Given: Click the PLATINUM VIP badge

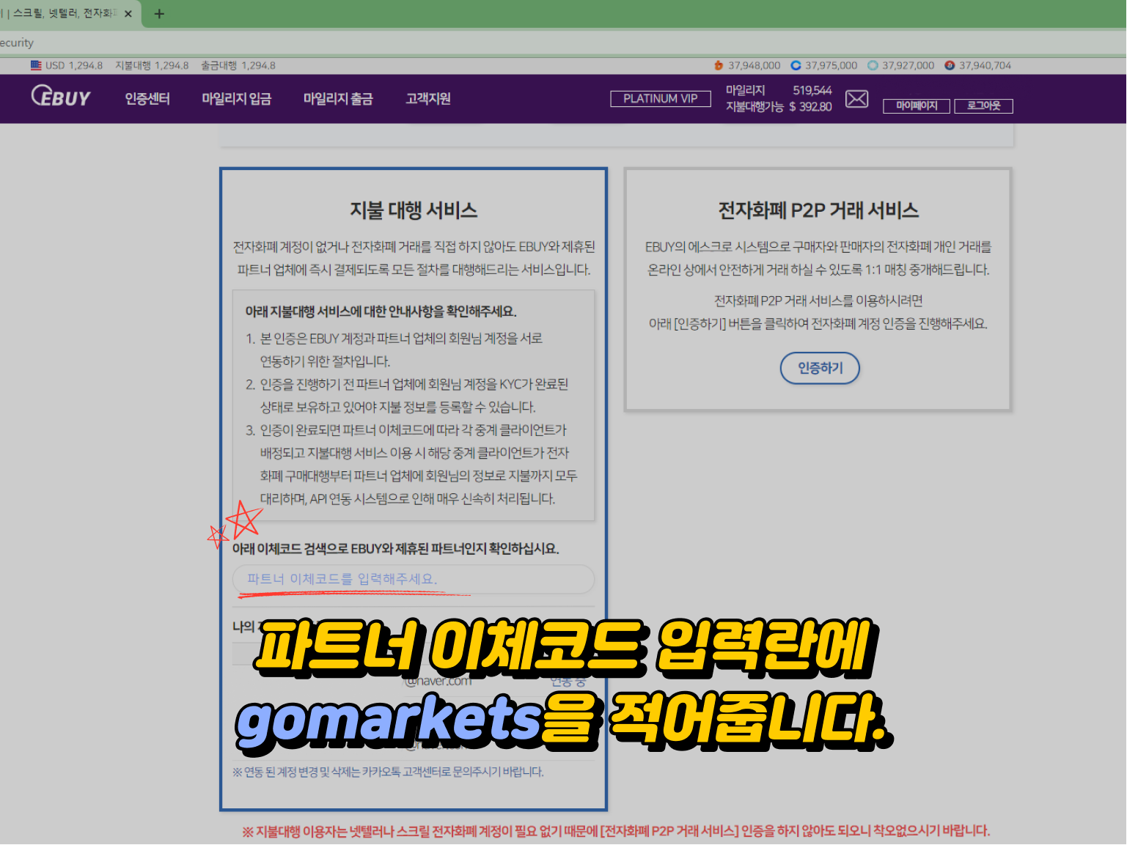Looking at the screenshot, I should tap(661, 99).
